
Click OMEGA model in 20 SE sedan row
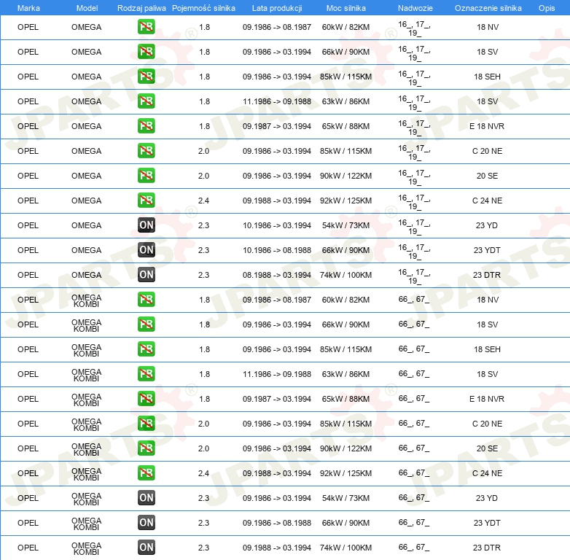[86, 176]
